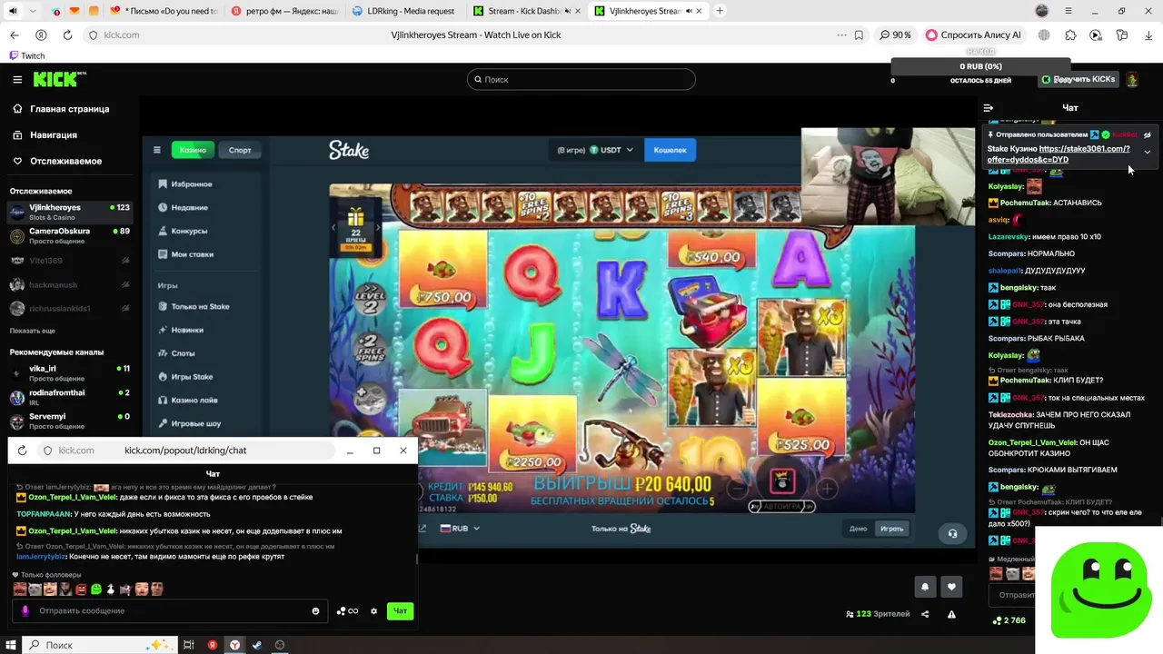
Task: Open Новинки category
Action: 180,331
